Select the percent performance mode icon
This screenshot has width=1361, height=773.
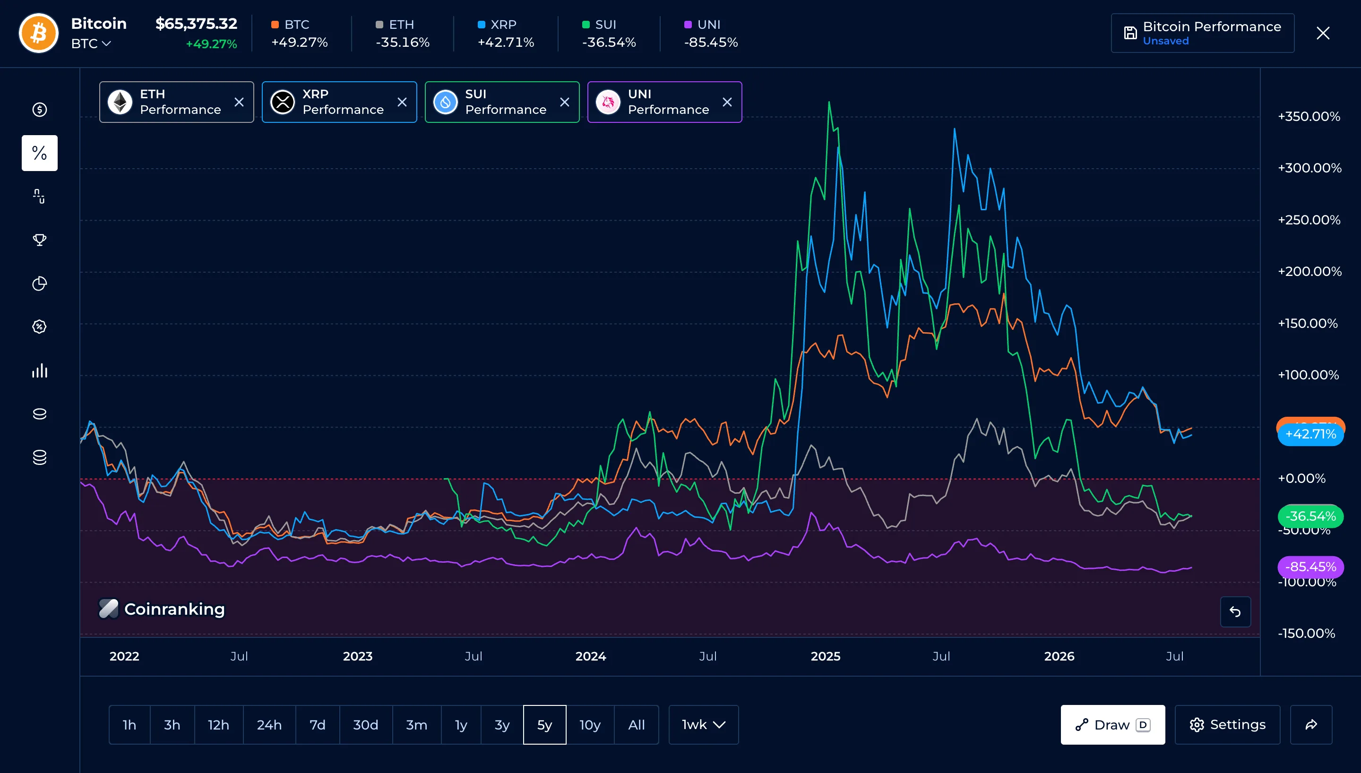(39, 153)
